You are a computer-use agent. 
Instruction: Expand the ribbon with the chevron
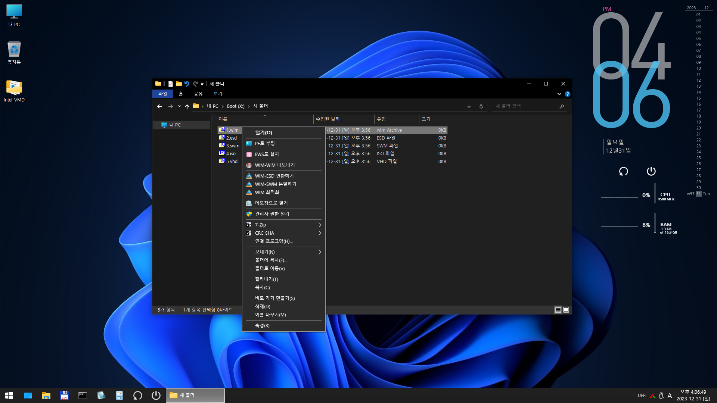[x=559, y=94]
